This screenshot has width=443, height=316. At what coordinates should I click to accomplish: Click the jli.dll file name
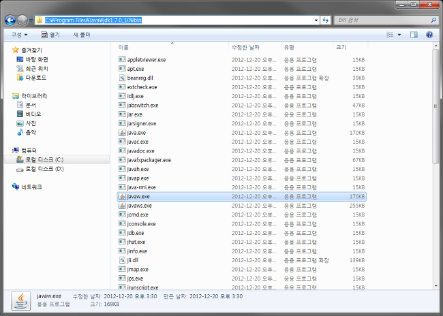point(132,260)
